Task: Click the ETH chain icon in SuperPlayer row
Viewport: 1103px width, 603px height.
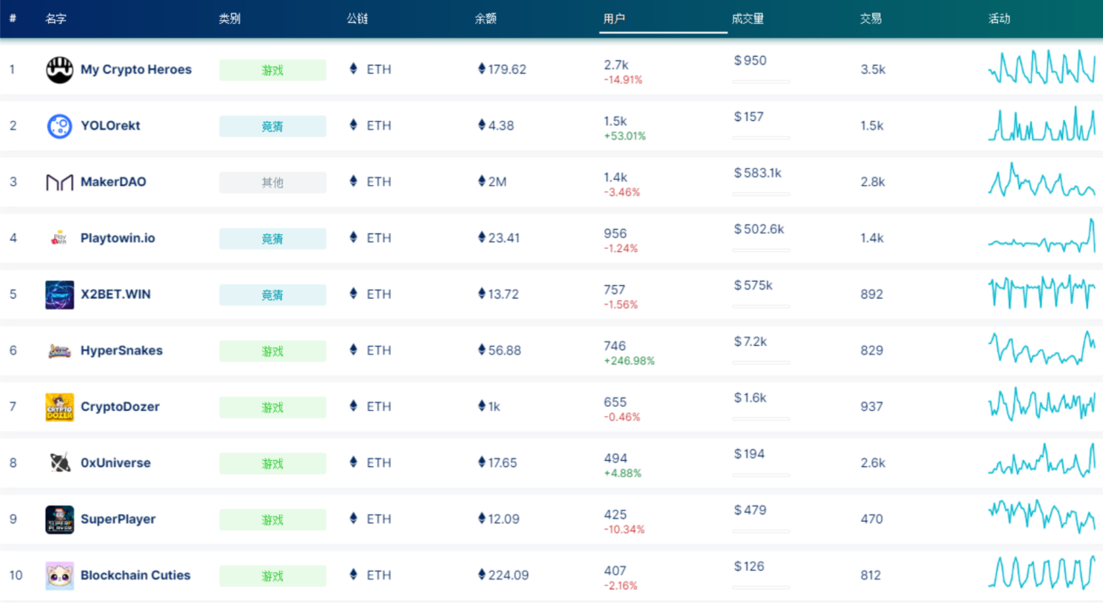Action: click(x=354, y=519)
